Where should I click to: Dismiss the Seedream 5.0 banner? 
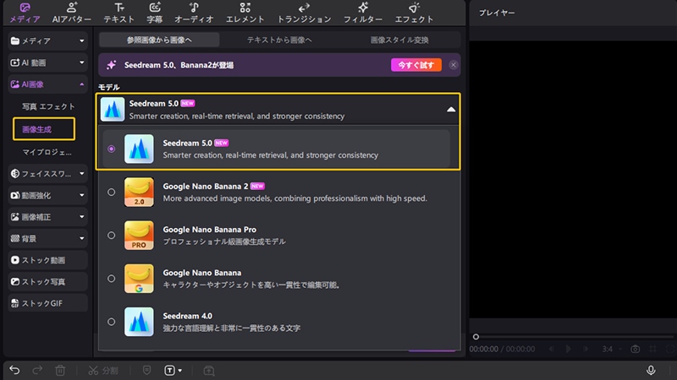(x=453, y=65)
